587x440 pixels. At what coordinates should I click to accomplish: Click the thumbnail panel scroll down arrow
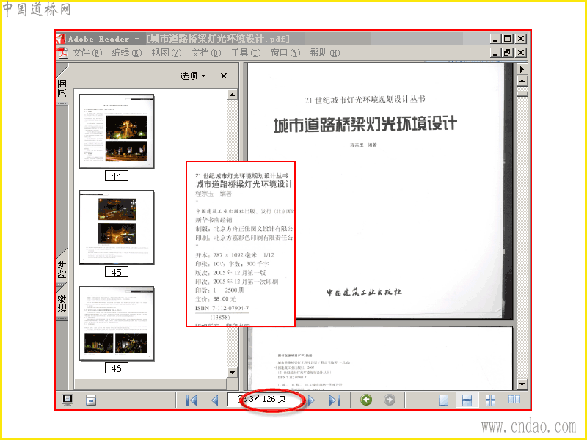233,373
